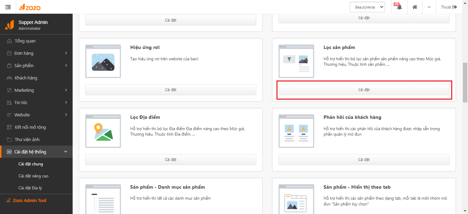Expand the Tin tức chevron arrow
468x214 pixels.
click(x=66, y=102)
